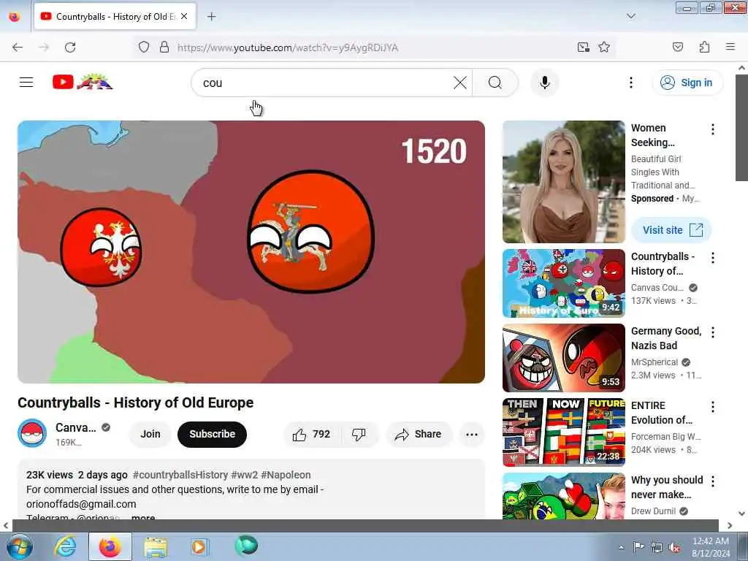Image resolution: width=748 pixels, height=561 pixels.
Task: Go back with the browser back arrow
Action: (18, 47)
